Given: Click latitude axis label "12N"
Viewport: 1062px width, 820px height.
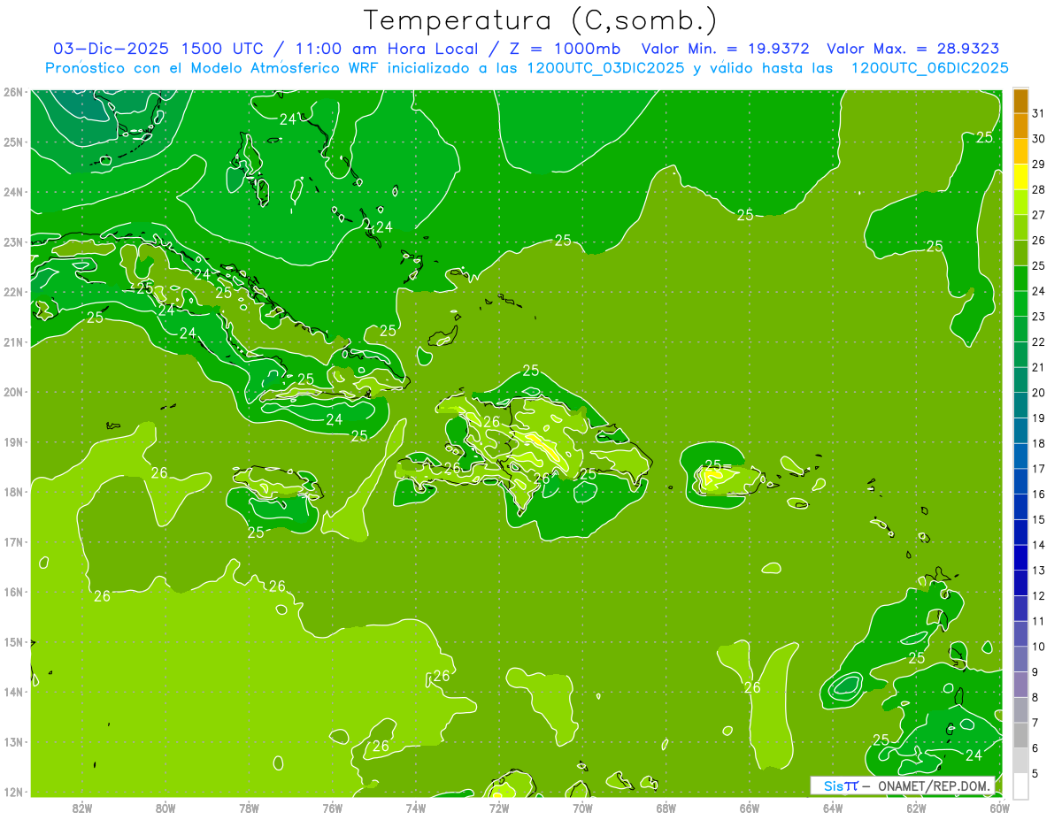Looking at the screenshot, I should coord(12,792).
